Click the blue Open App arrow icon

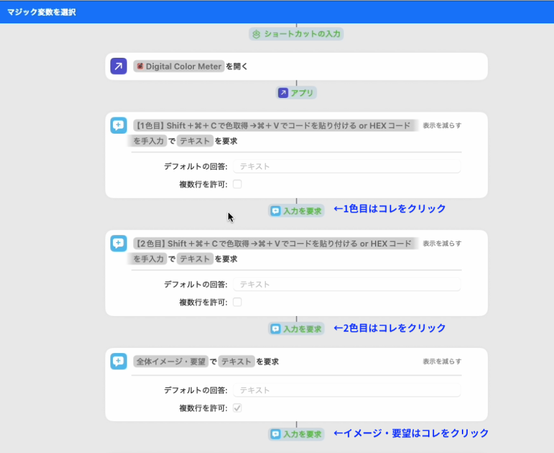[118, 66]
